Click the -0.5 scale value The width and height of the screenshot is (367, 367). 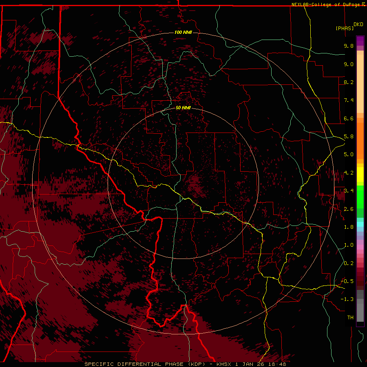coord(347,281)
